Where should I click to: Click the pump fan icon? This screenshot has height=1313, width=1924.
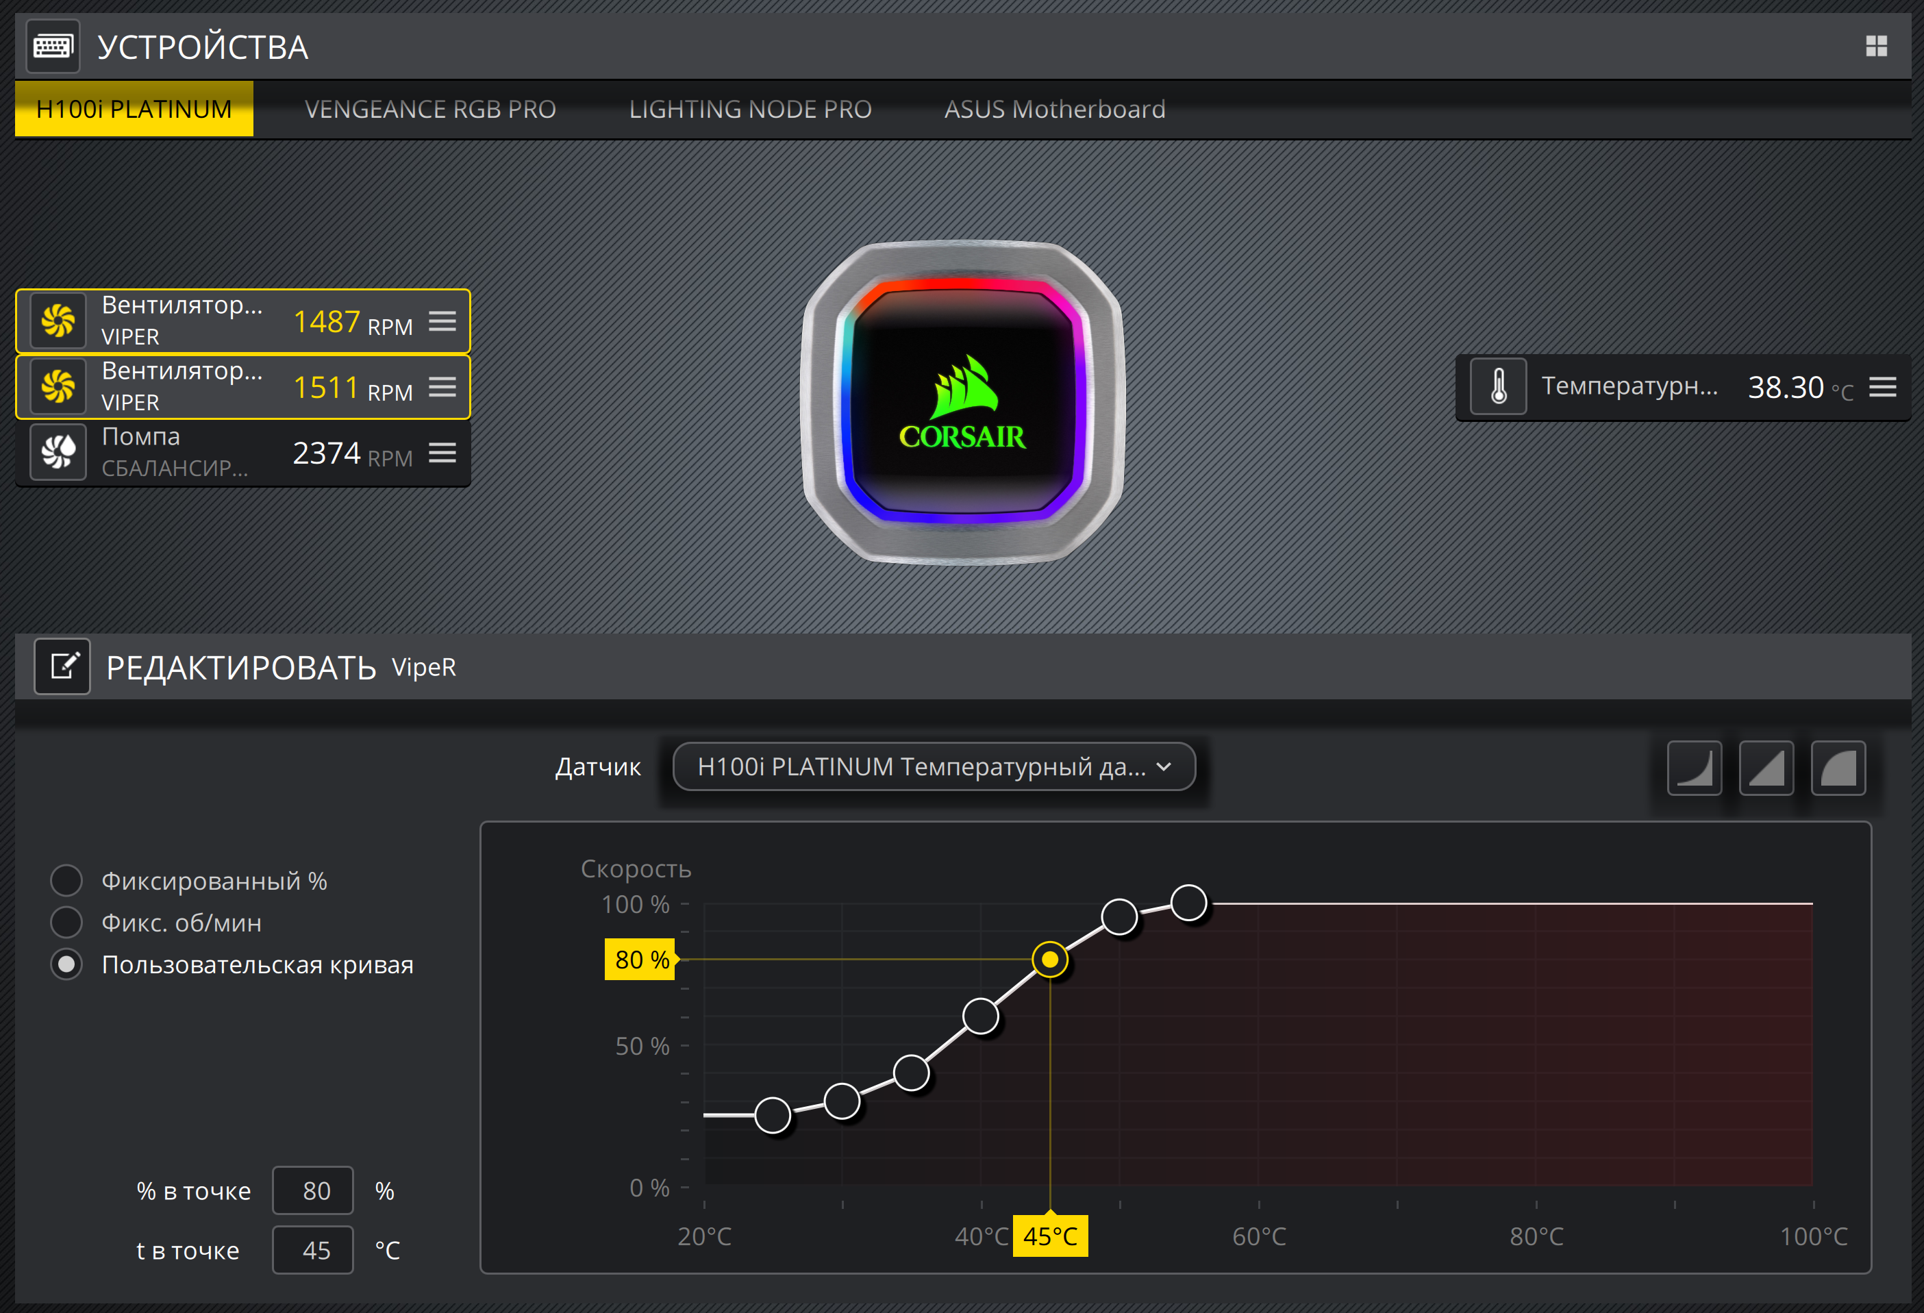[58, 452]
